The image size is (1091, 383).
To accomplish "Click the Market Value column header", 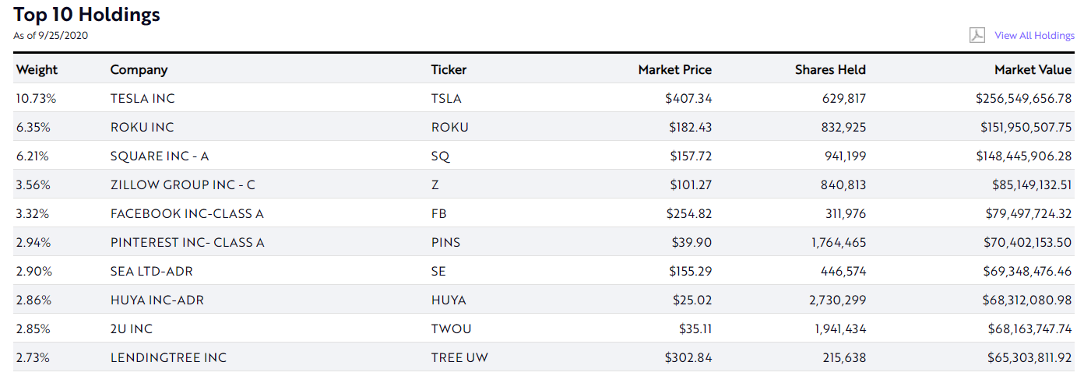I will pos(1033,69).
